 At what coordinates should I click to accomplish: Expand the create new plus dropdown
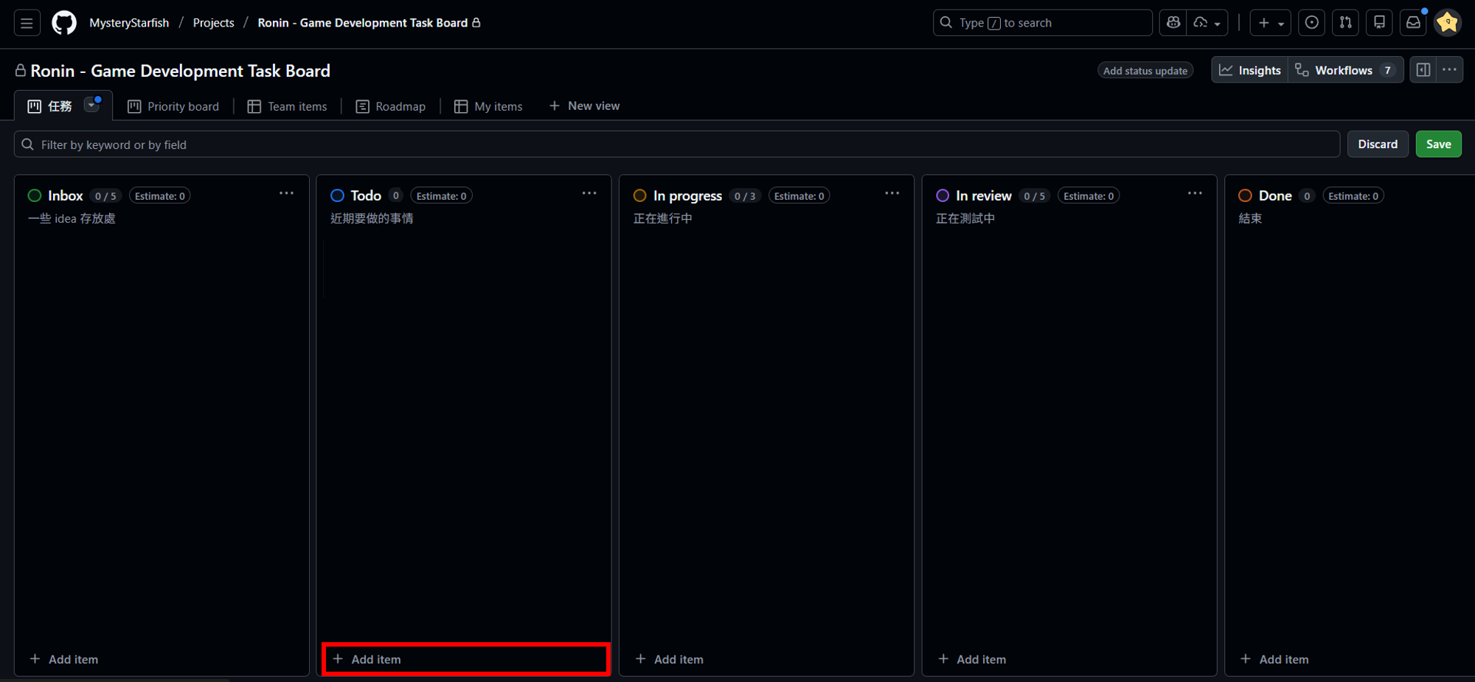pyautogui.click(x=1270, y=23)
